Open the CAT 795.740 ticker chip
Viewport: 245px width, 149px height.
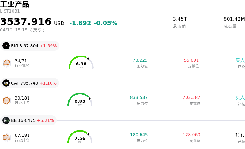(30, 83)
